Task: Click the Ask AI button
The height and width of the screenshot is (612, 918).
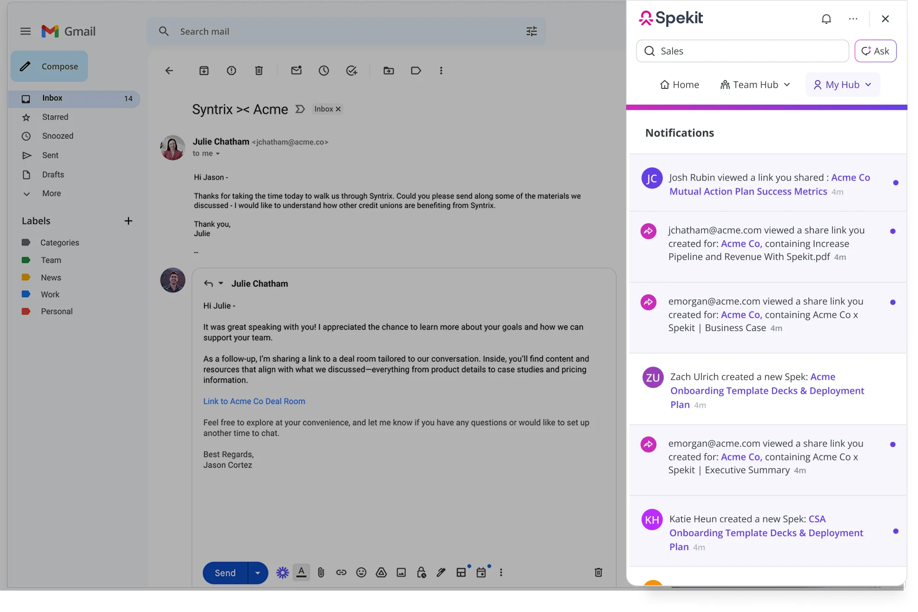Action: pos(876,51)
